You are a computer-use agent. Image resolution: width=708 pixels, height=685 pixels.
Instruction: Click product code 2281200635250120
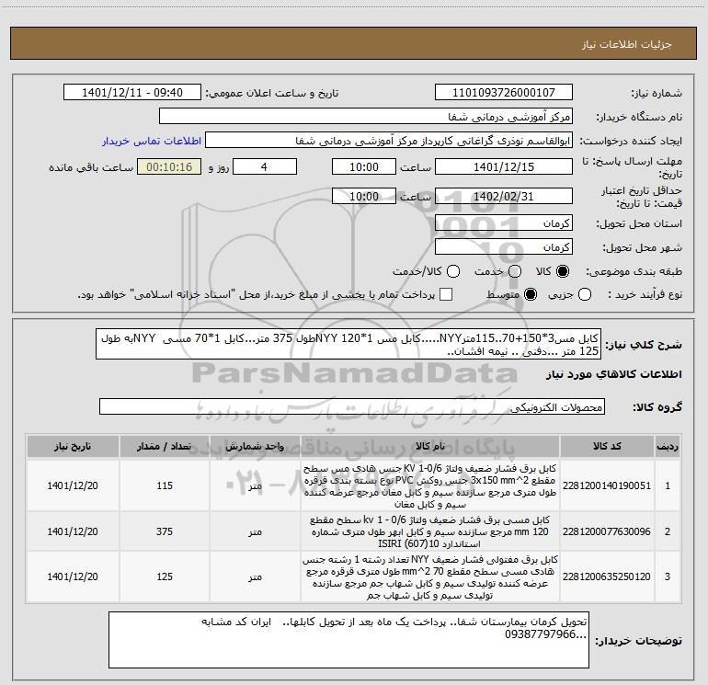pyautogui.click(x=607, y=577)
